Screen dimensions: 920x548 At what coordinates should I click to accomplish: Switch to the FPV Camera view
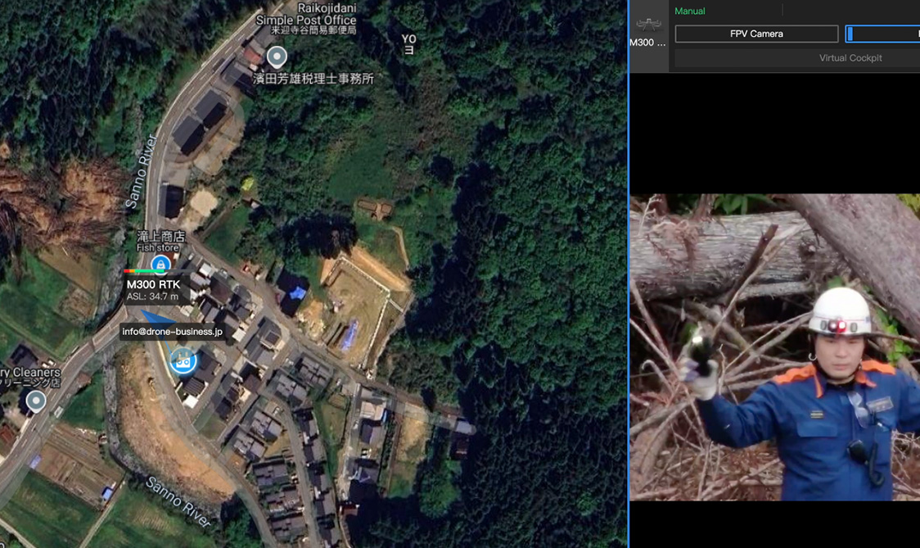pyautogui.click(x=755, y=34)
